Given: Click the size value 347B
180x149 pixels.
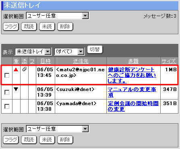Looking at the screenshot, I should pyautogui.click(x=170, y=89).
